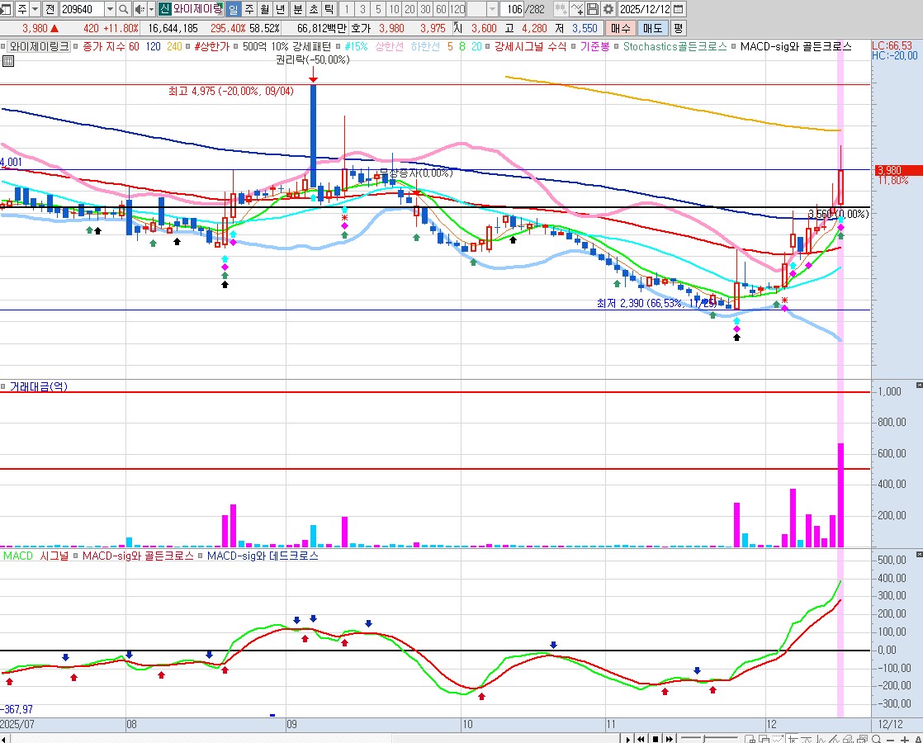The height and width of the screenshot is (743, 923).
Task: Click the eraser drawing tool icon
Action: (848, 739)
